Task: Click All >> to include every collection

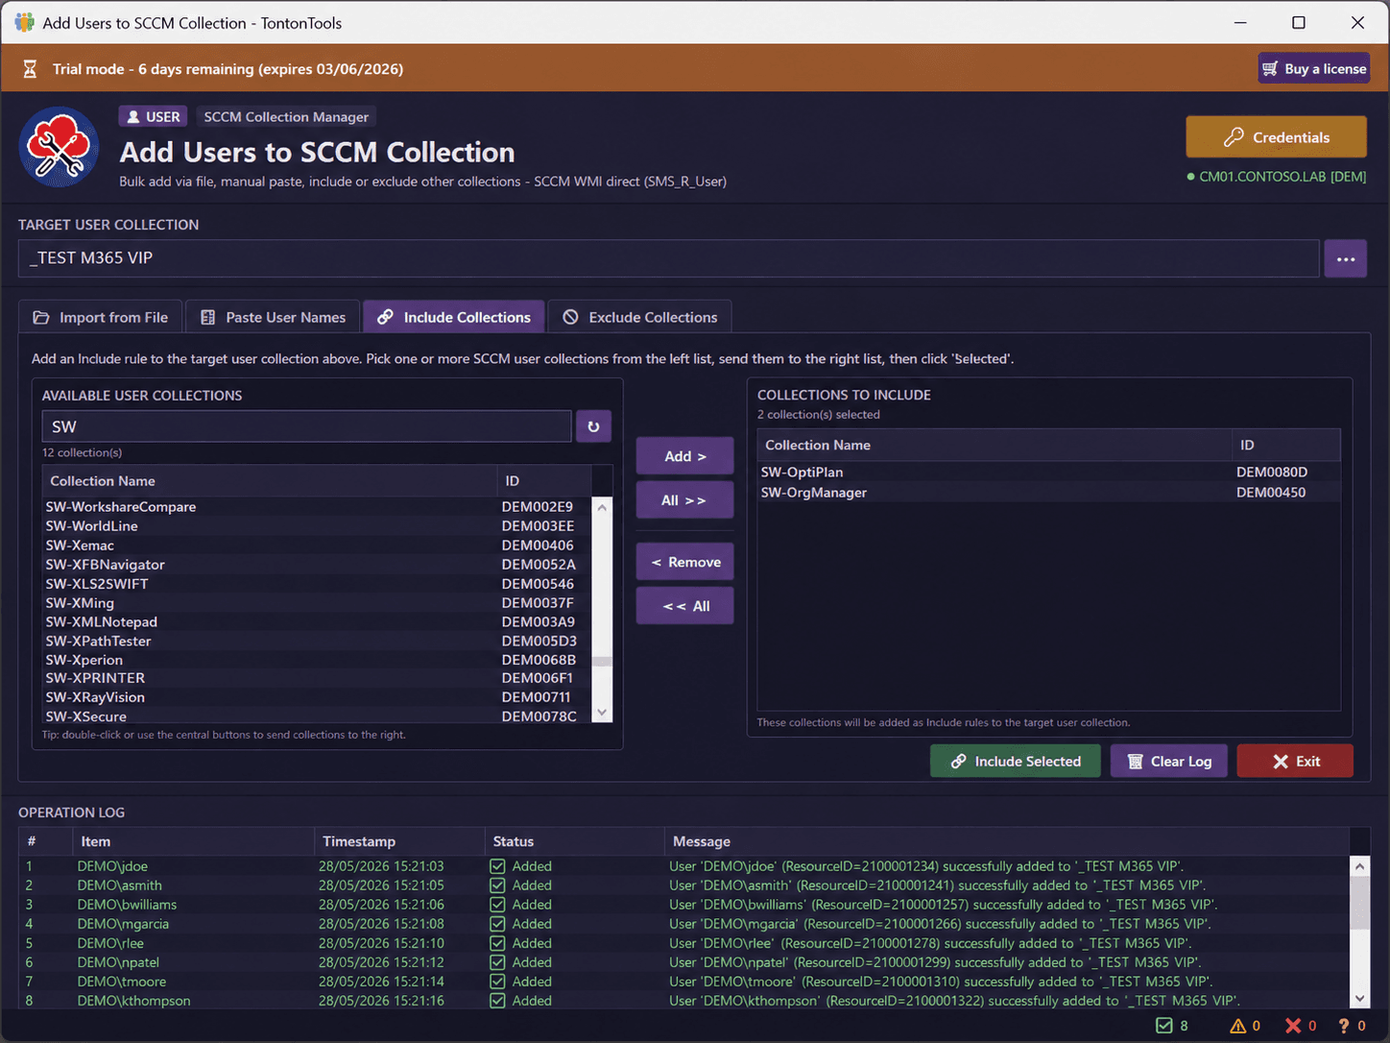Action: 685,500
